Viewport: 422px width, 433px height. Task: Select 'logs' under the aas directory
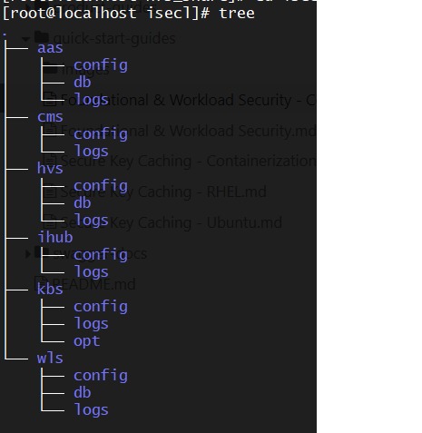click(91, 100)
